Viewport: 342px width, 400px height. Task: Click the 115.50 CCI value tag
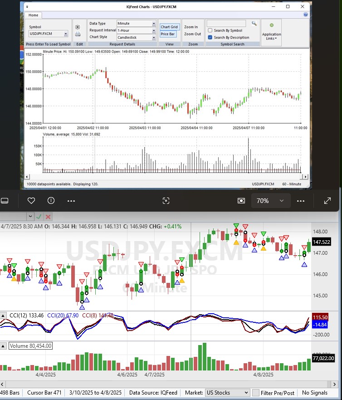coord(320,317)
